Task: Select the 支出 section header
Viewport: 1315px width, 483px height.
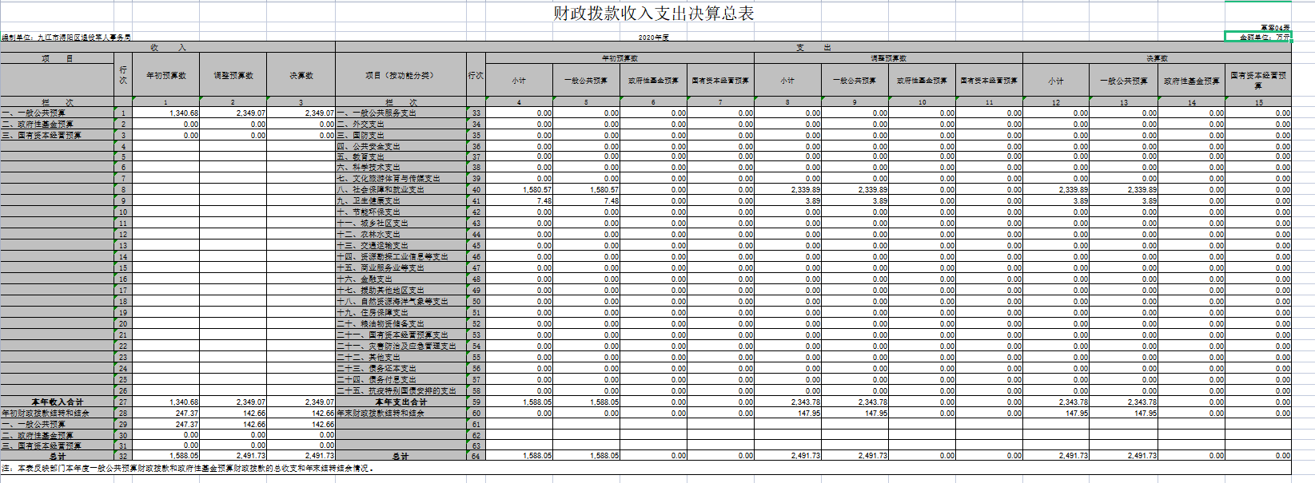Action: coord(813,47)
